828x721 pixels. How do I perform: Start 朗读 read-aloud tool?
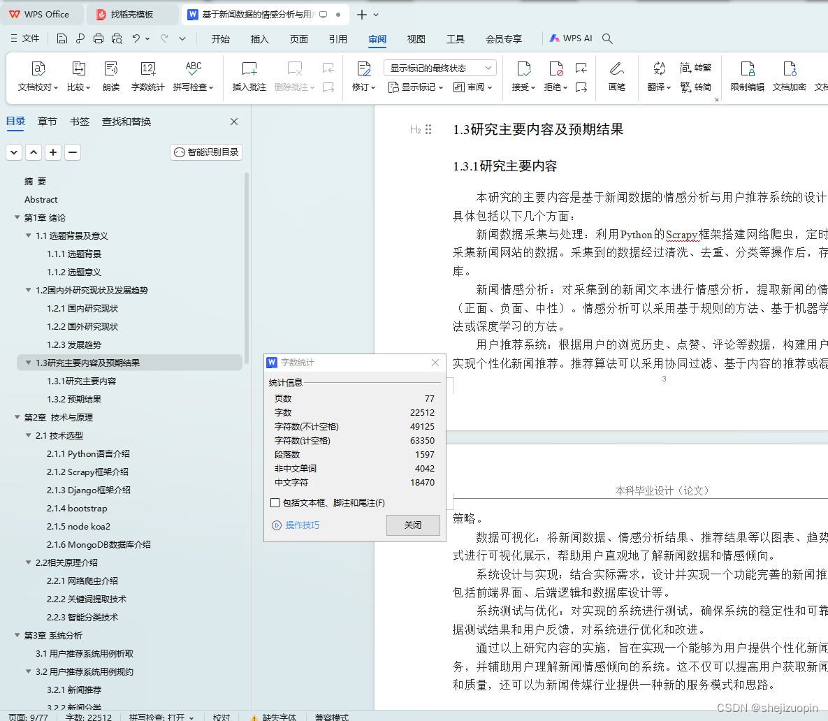pos(111,77)
